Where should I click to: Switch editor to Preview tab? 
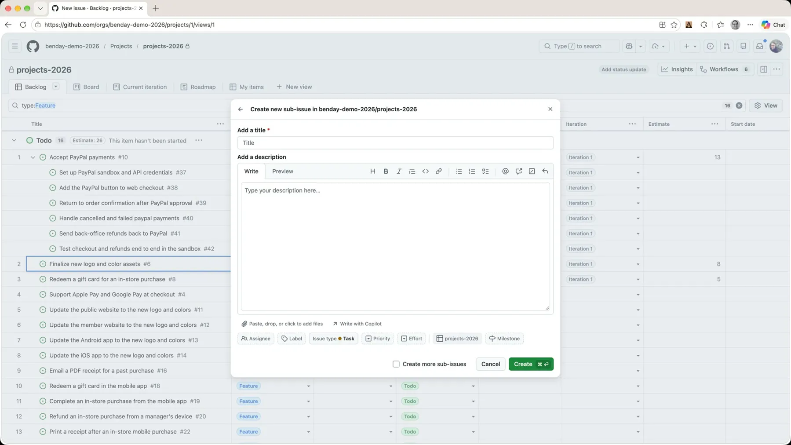[283, 171]
